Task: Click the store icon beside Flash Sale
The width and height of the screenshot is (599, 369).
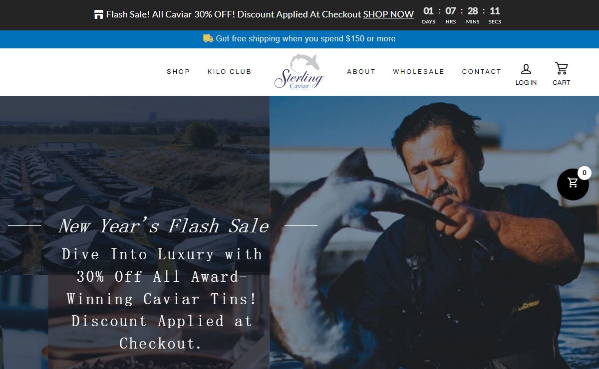Action: 99,14
